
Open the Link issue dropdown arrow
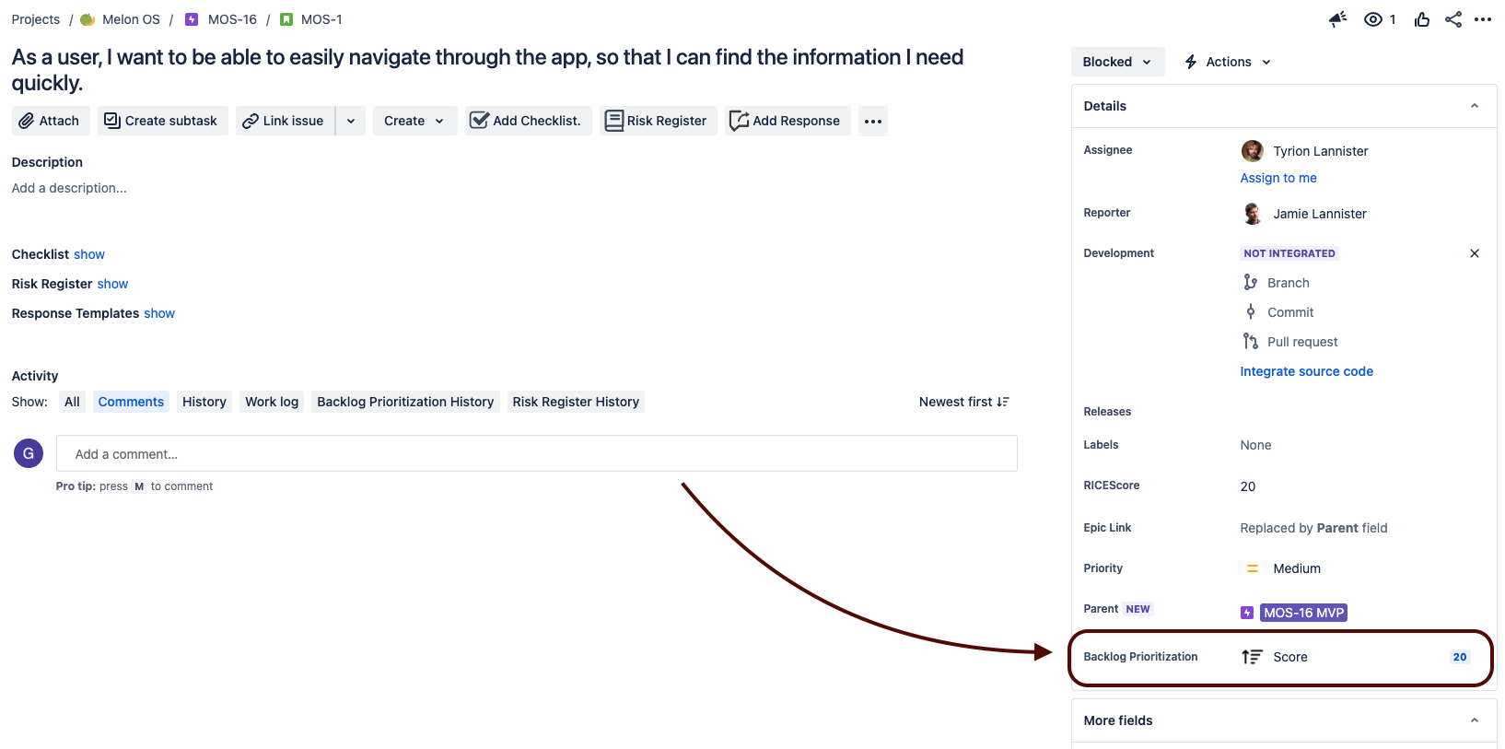[x=351, y=121]
